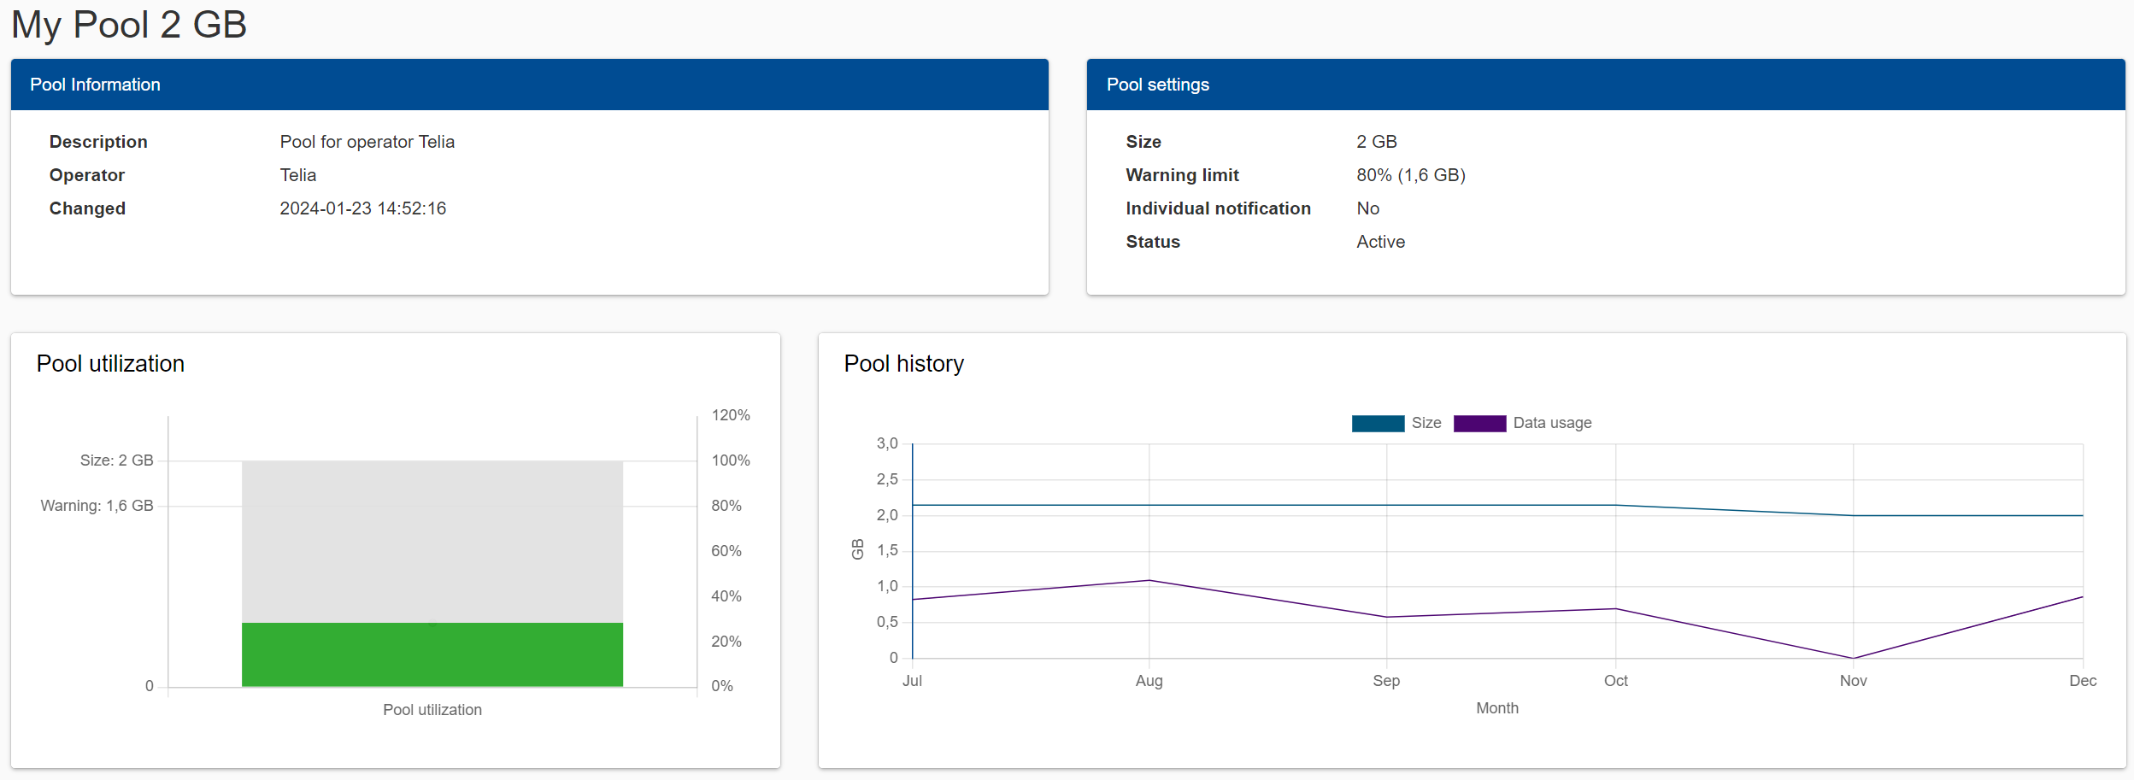The height and width of the screenshot is (780, 2134).
Task: Click the Sep point on Data usage line
Action: pos(1386,617)
